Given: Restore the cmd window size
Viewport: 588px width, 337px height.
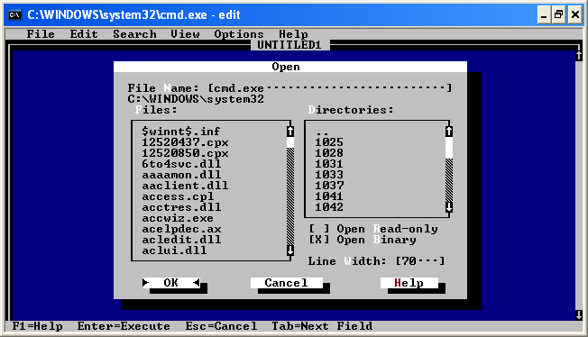Looking at the screenshot, I should point(559,15).
